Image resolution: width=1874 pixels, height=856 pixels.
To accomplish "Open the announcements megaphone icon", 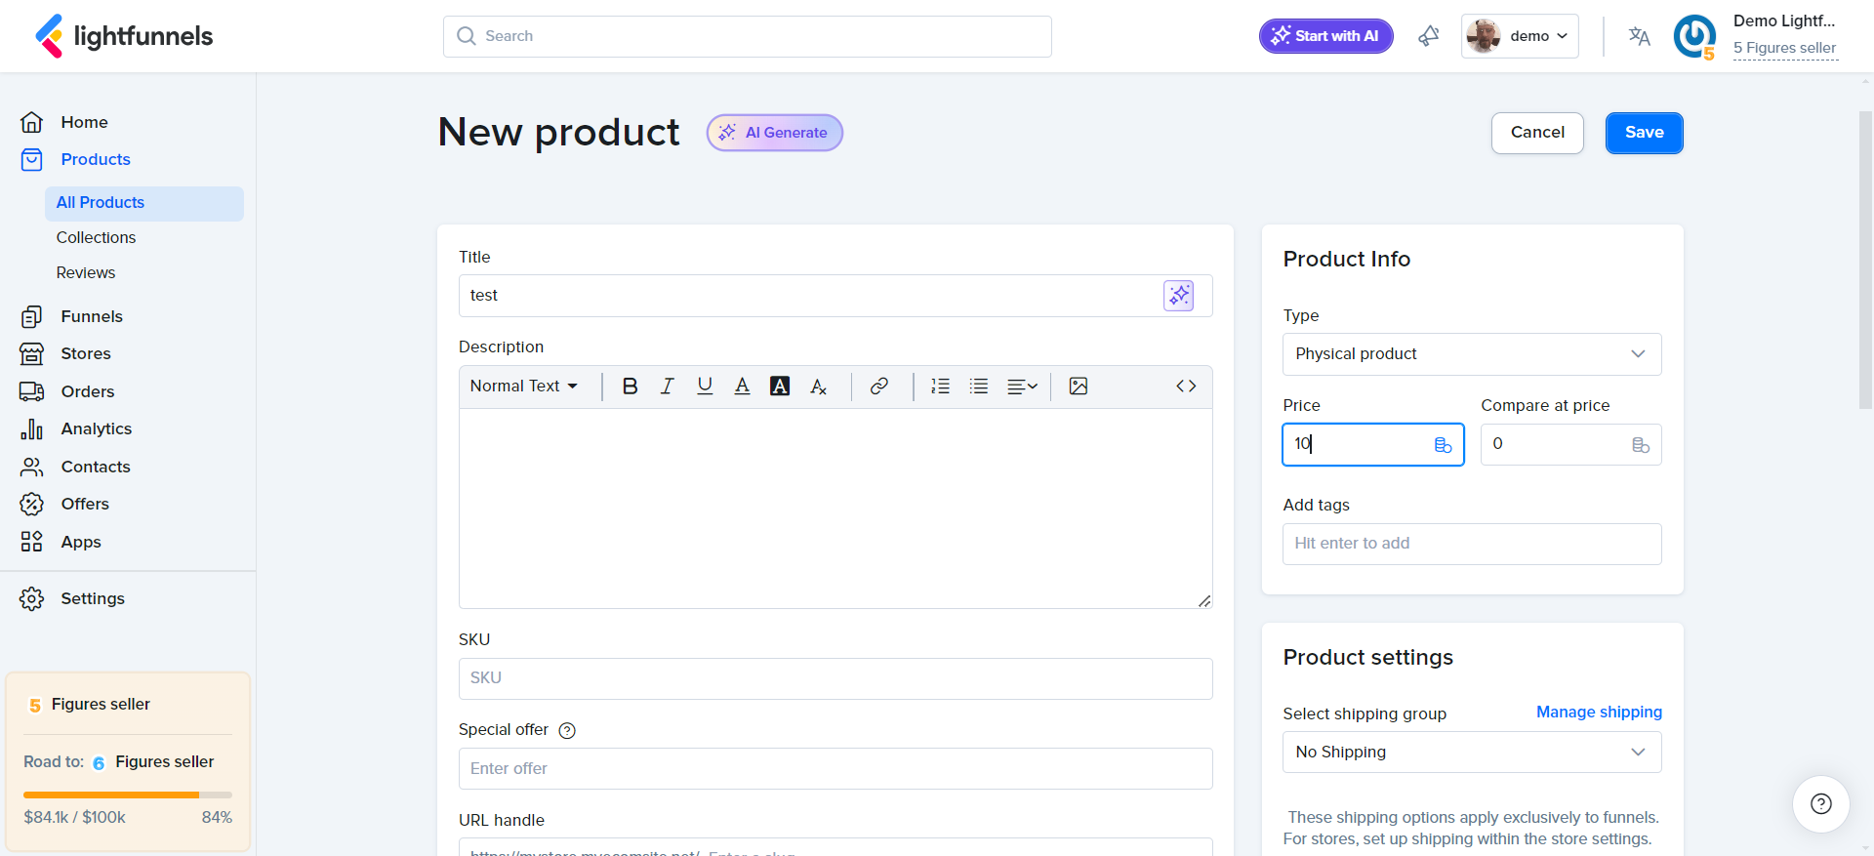I will 1429,36.
